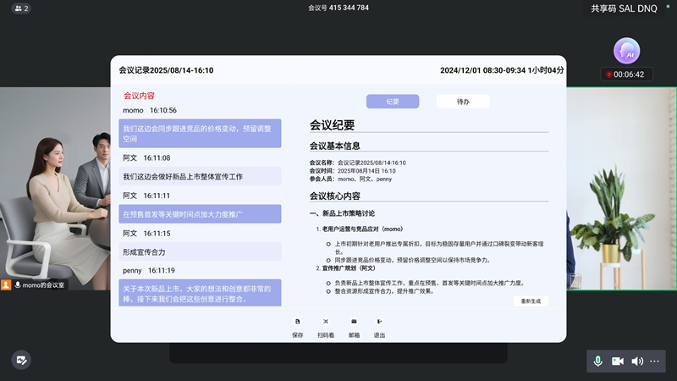Turn off the camera

pyautogui.click(x=618, y=361)
